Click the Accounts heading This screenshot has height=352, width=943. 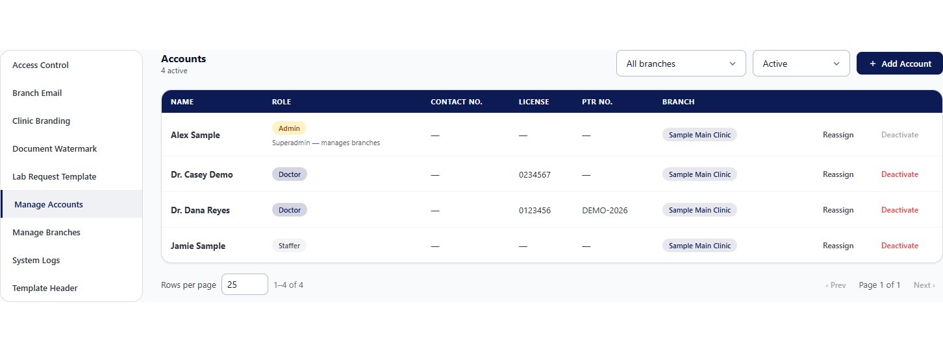184,59
